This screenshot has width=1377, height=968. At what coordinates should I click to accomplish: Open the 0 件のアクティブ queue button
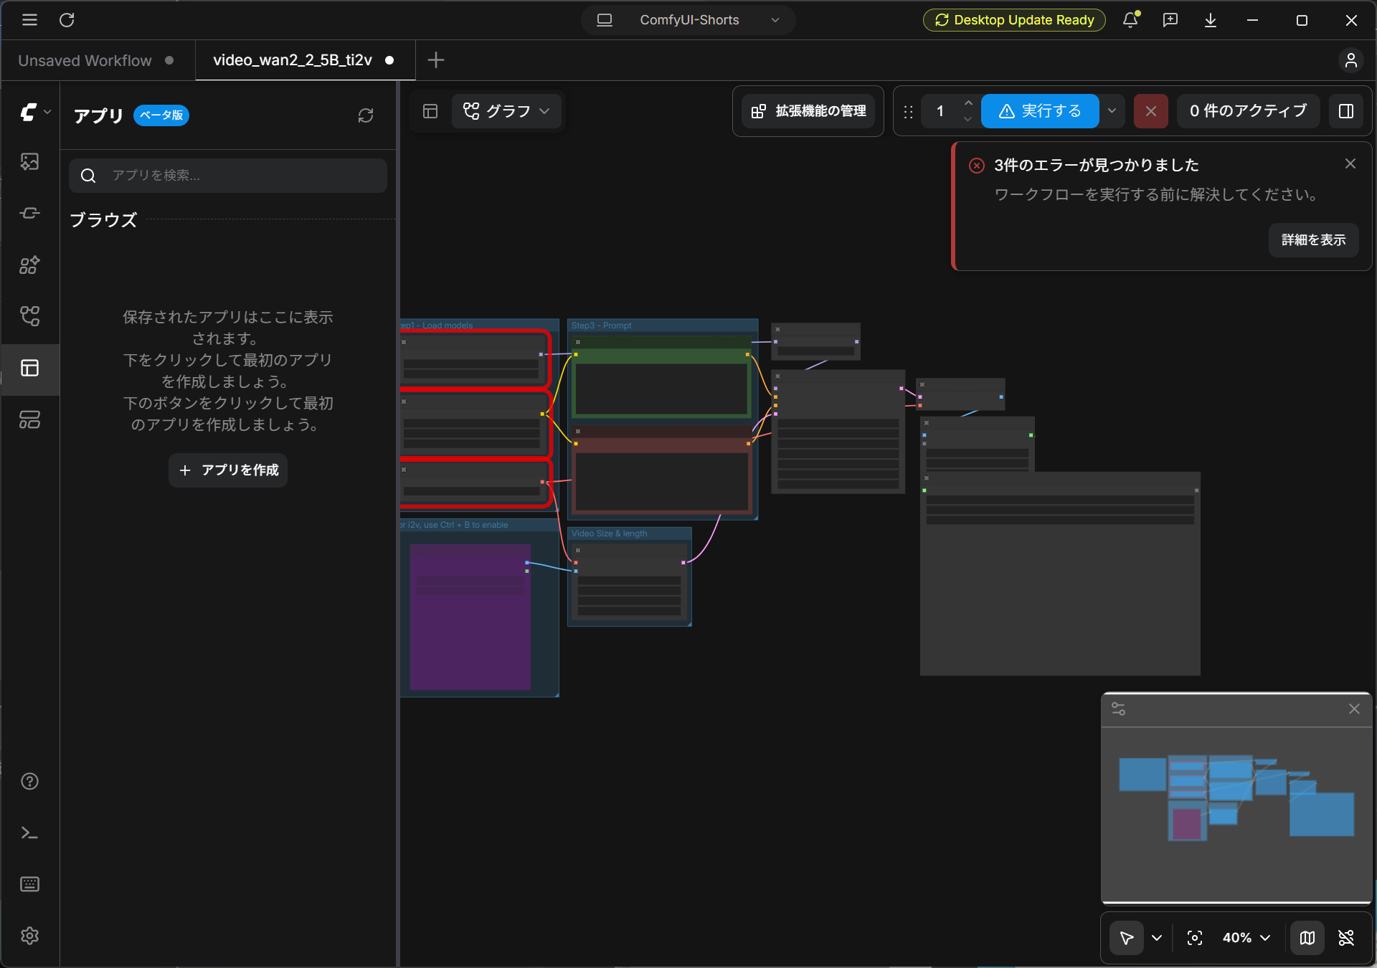pos(1248,111)
